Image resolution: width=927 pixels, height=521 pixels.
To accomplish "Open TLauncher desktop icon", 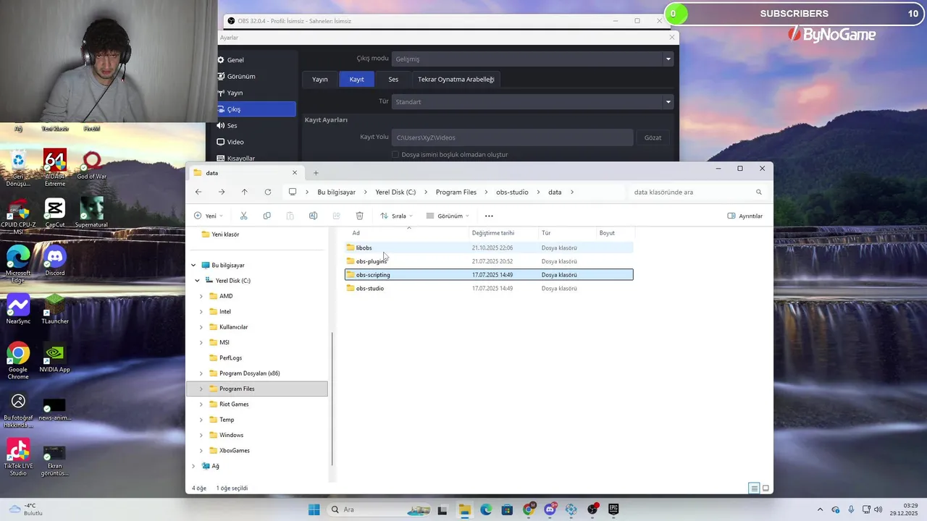I will [x=55, y=310].
